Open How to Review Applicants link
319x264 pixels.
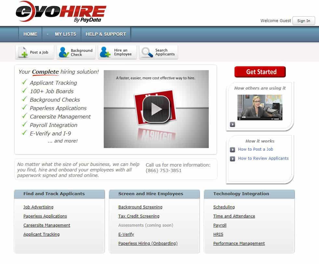pyautogui.click(x=263, y=158)
